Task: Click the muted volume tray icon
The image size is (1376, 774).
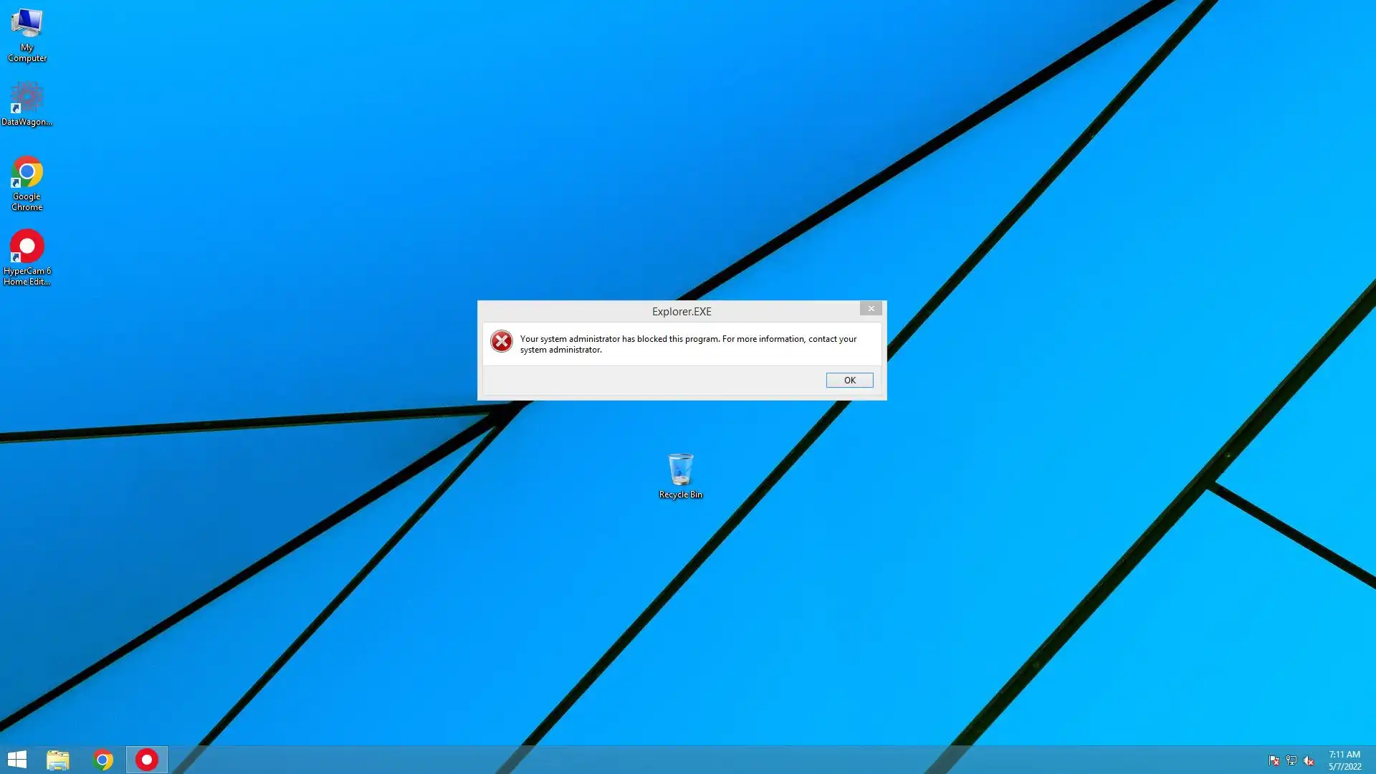Action: click(1309, 760)
